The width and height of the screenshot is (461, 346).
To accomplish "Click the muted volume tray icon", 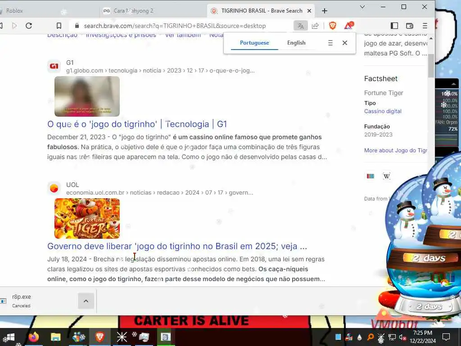I will point(402,337).
